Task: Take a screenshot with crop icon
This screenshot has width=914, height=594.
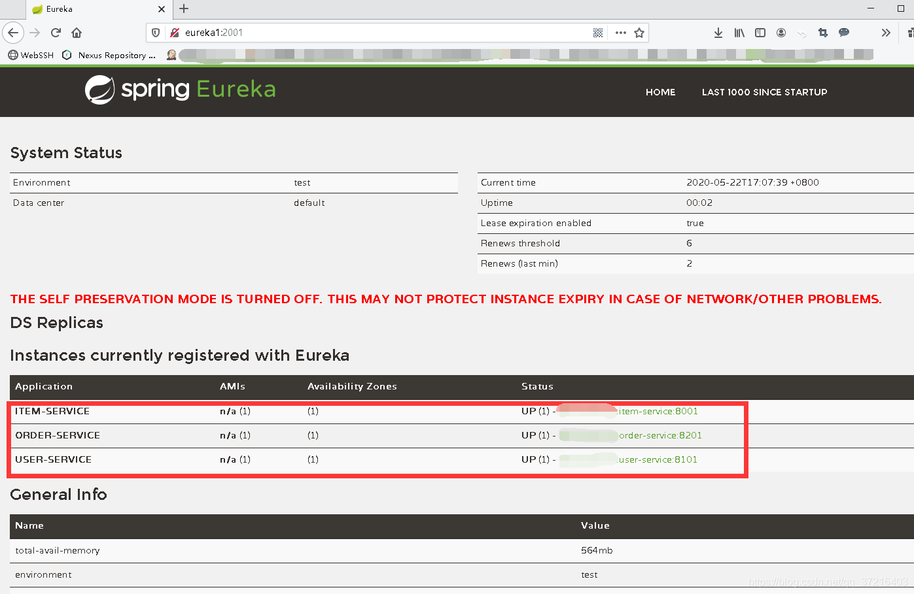Action: point(823,33)
